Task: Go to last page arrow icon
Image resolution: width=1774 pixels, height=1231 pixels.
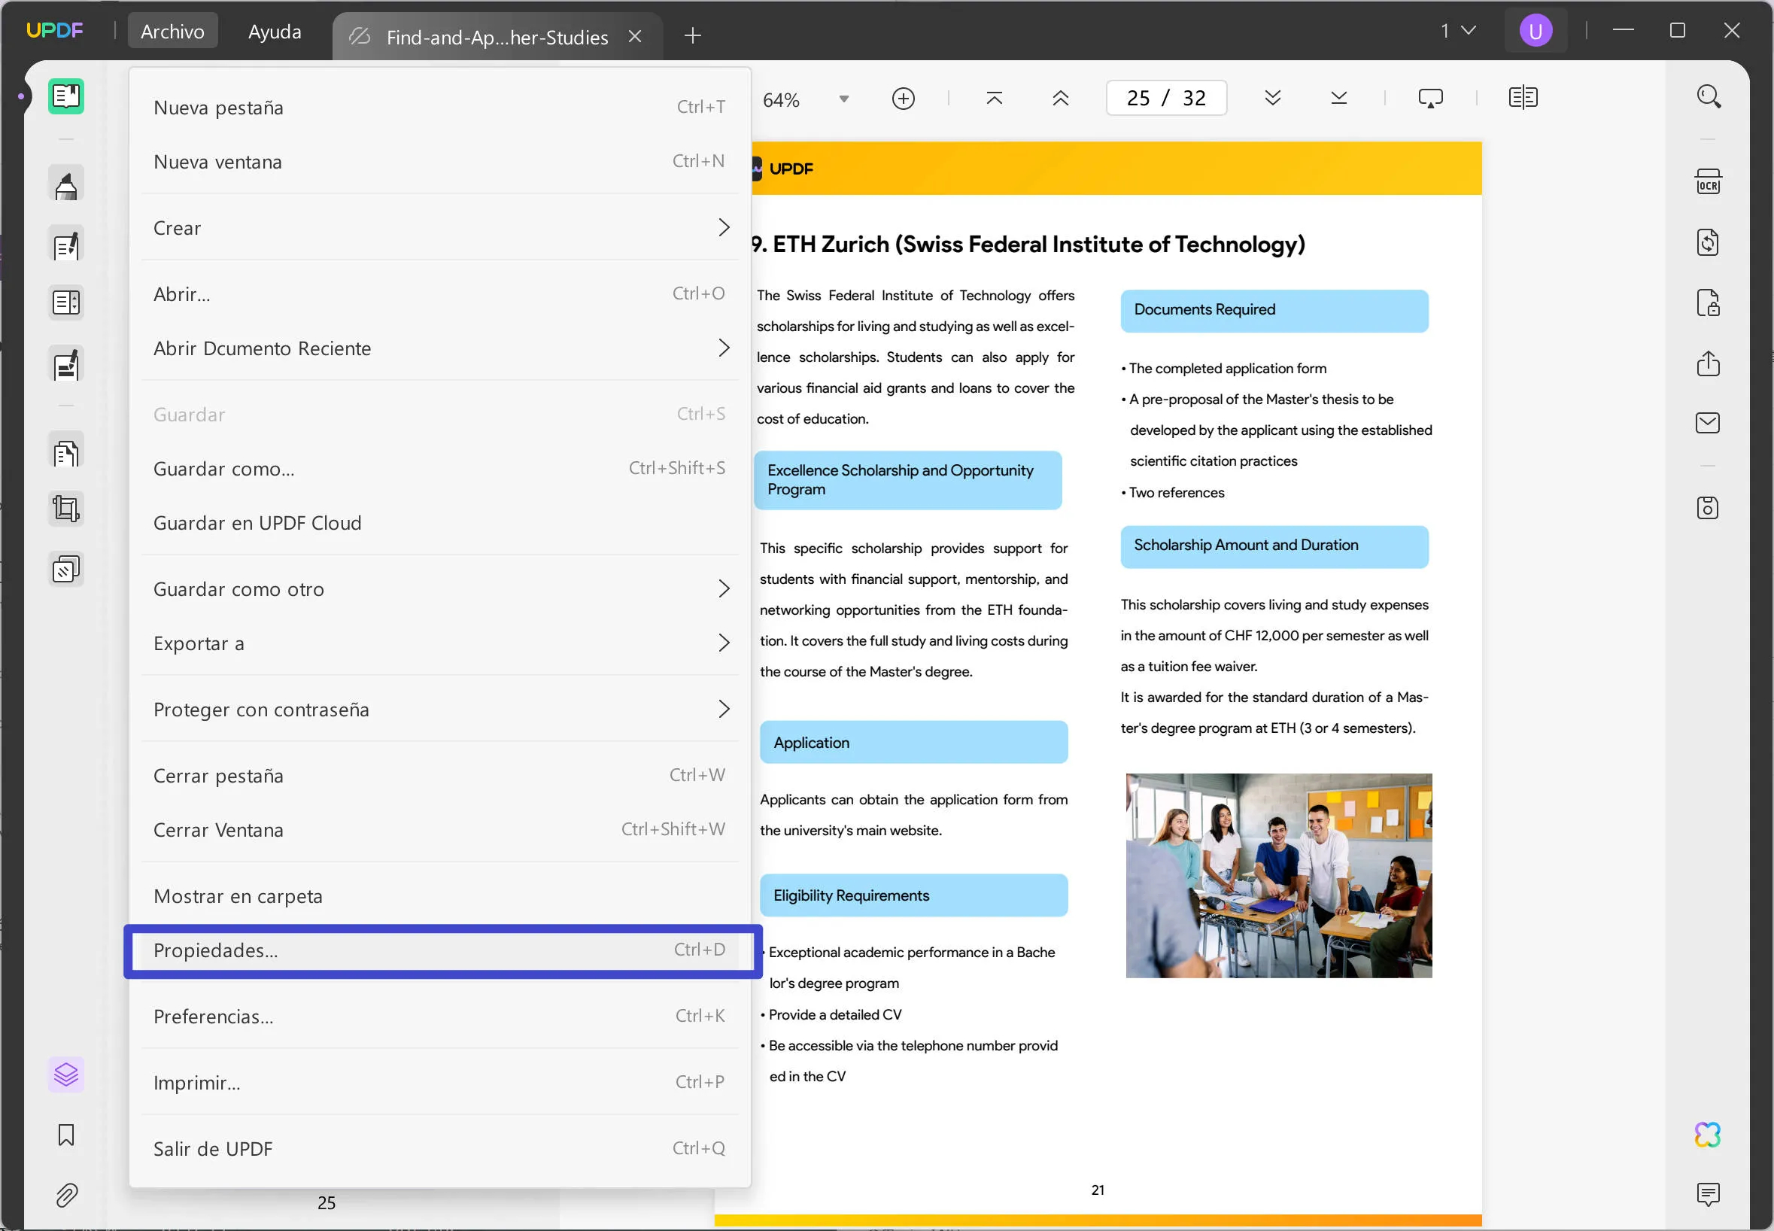Action: tap(1339, 98)
